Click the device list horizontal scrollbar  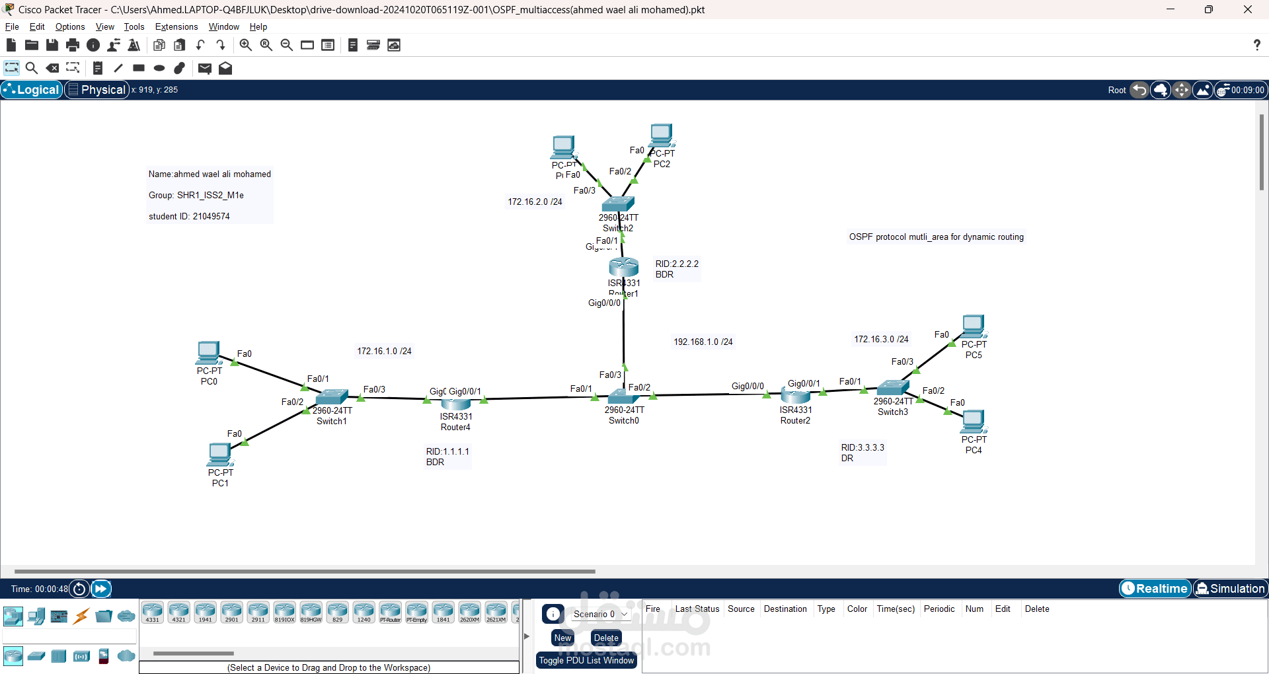click(194, 654)
